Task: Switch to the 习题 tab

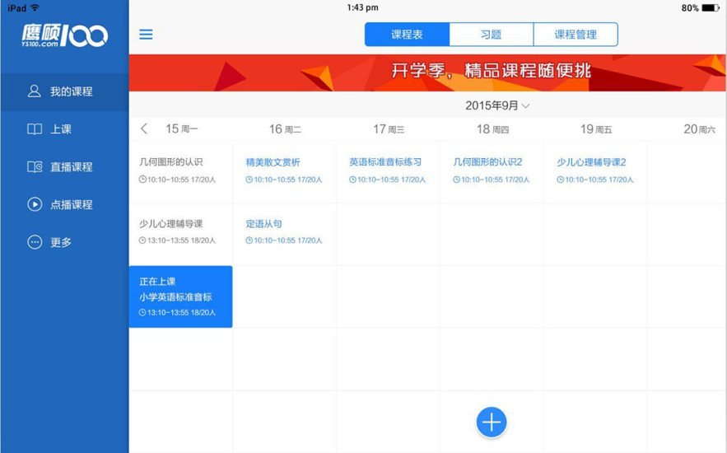Action: coord(492,35)
